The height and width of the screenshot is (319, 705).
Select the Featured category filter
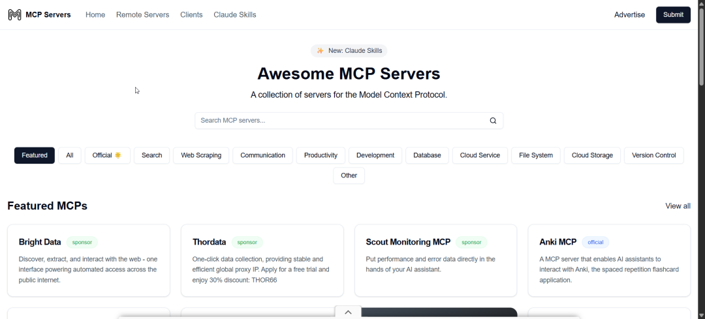35,155
